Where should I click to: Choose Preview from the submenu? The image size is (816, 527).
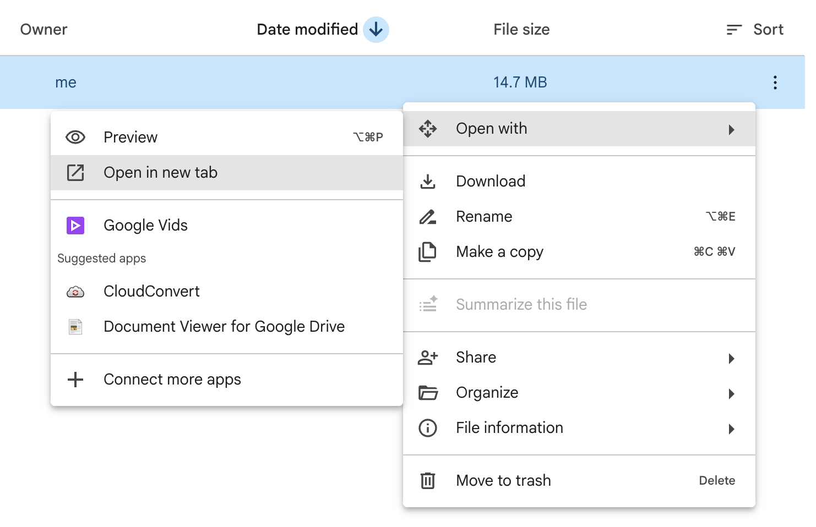click(x=130, y=138)
